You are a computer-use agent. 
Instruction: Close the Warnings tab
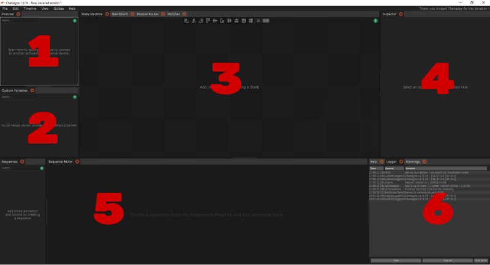424,161
